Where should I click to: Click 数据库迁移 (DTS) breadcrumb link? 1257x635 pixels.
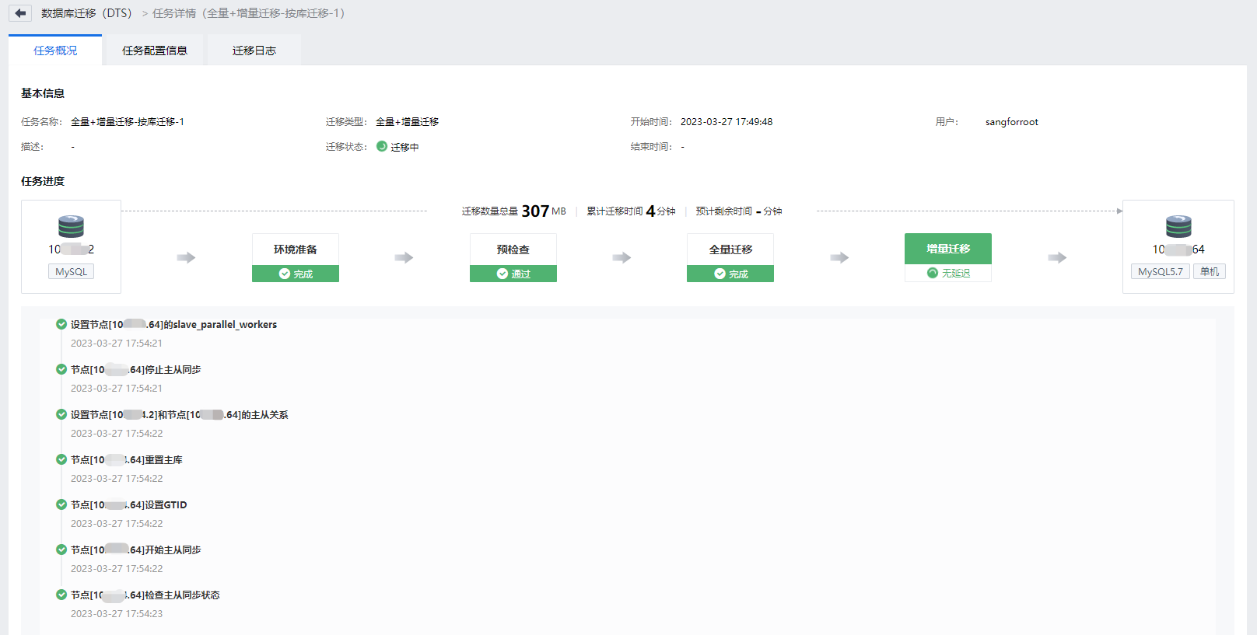click(x=86, y=13)
